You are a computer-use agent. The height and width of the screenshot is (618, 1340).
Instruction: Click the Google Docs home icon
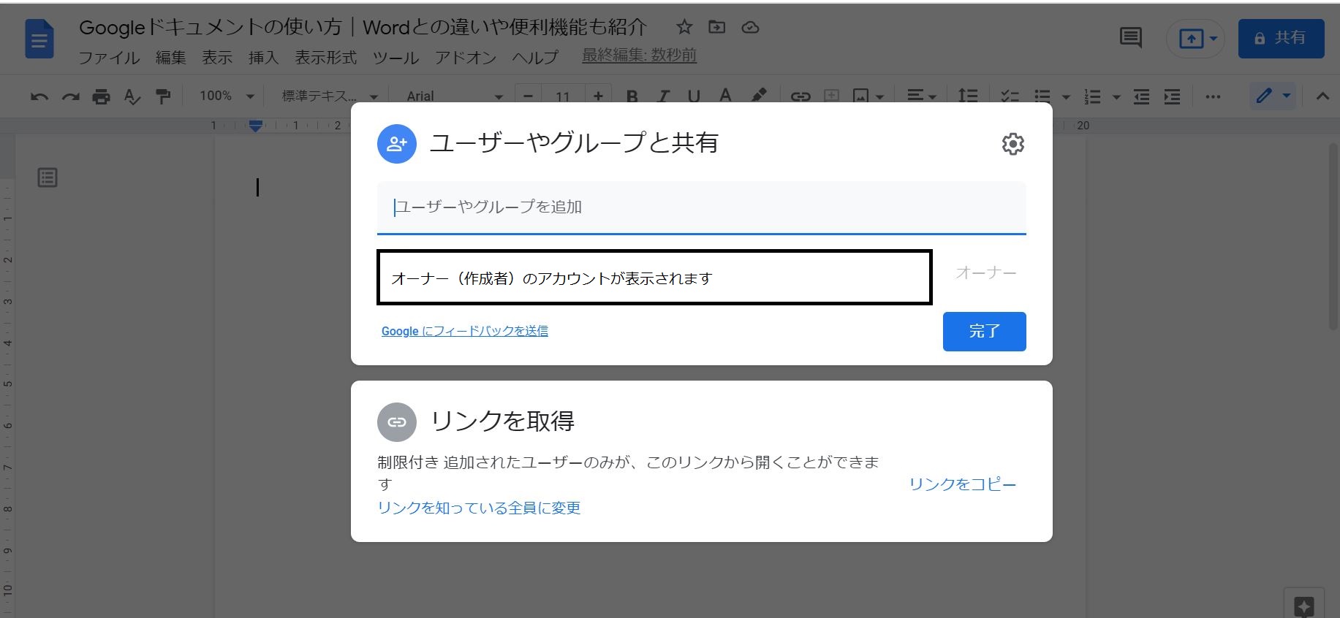[39, 39]
